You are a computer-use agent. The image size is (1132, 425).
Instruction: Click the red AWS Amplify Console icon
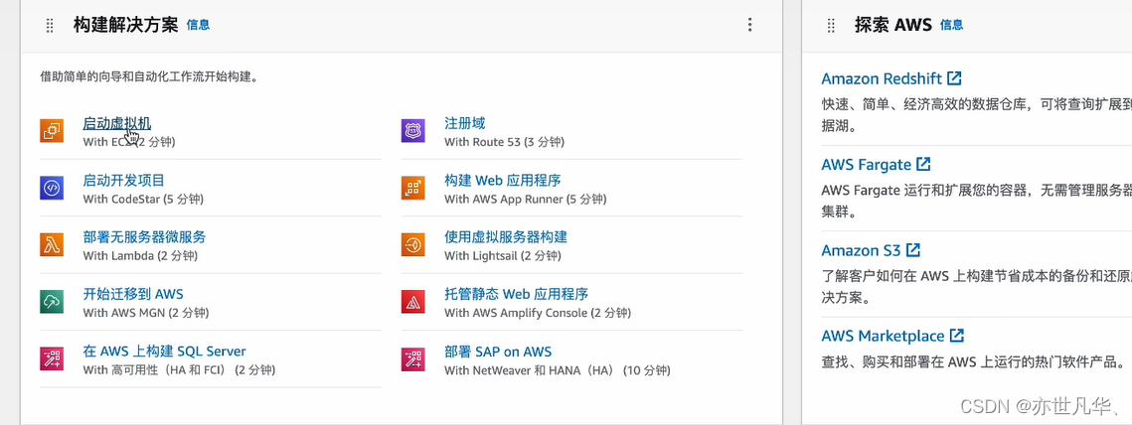(413, 302)
